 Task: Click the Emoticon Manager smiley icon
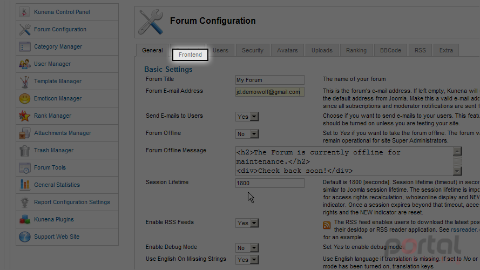24,99
